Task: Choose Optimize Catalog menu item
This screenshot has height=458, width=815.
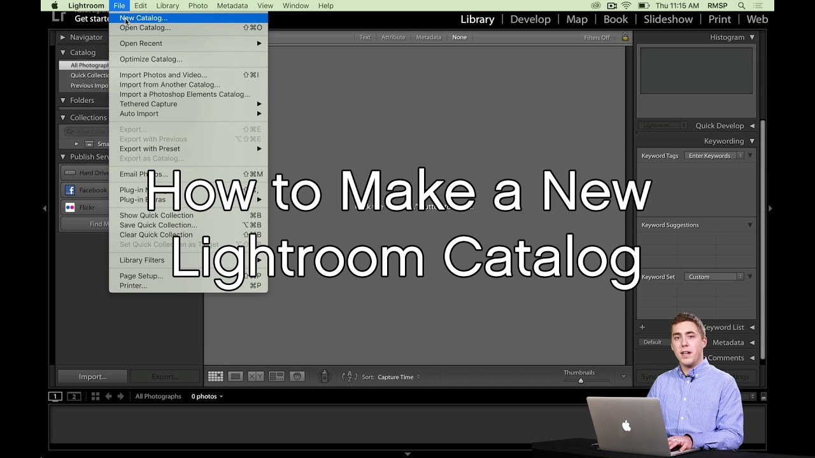Action: coord(188,59)
